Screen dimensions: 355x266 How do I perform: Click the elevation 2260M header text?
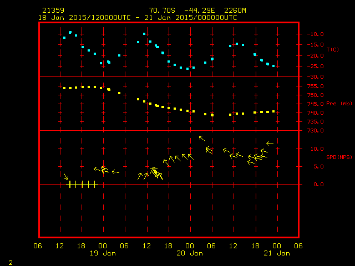[x=235, y=11]
